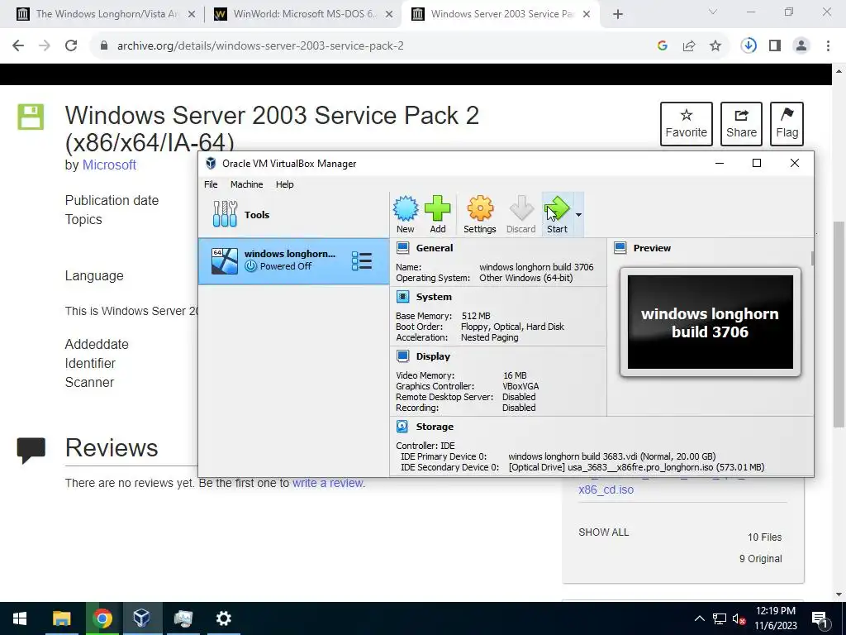
Task: Open VM Settings gear icon
Action: point(480,214)
